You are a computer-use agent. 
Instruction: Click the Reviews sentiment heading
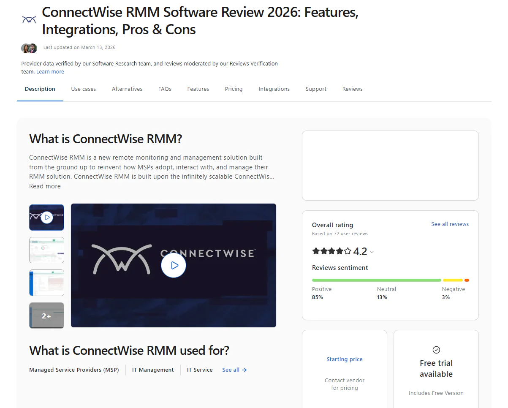coord(340,268)
